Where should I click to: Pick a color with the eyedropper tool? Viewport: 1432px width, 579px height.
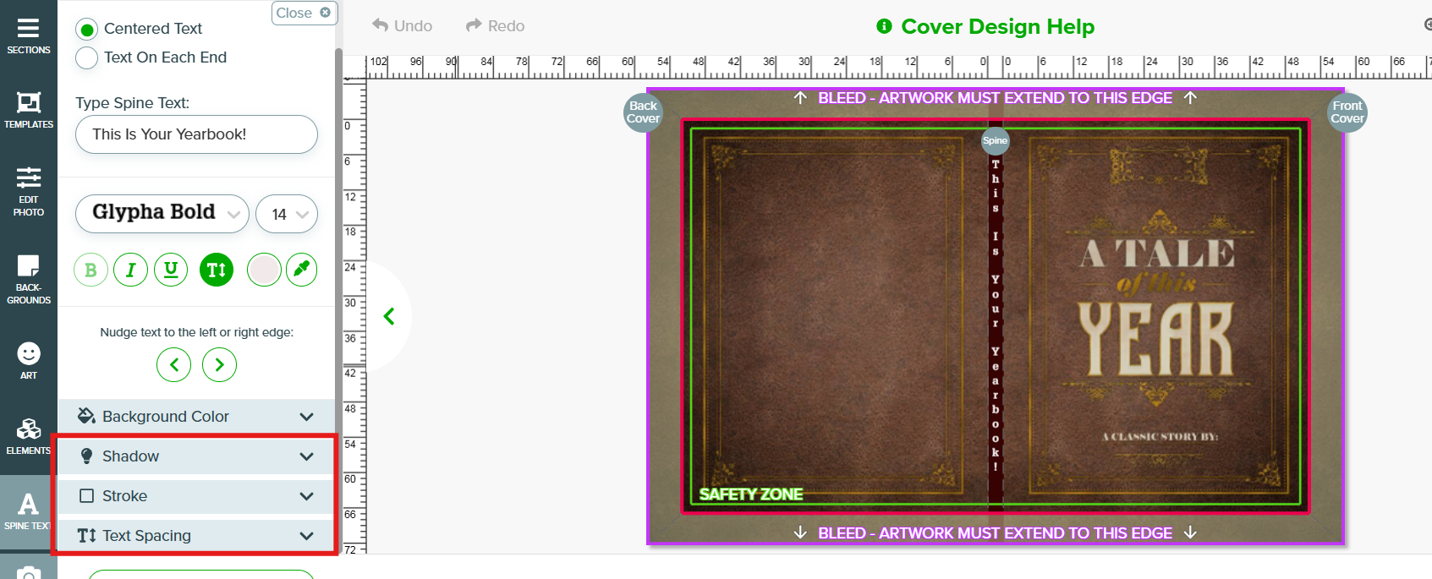pyautogui.click(x=302, y=270)
